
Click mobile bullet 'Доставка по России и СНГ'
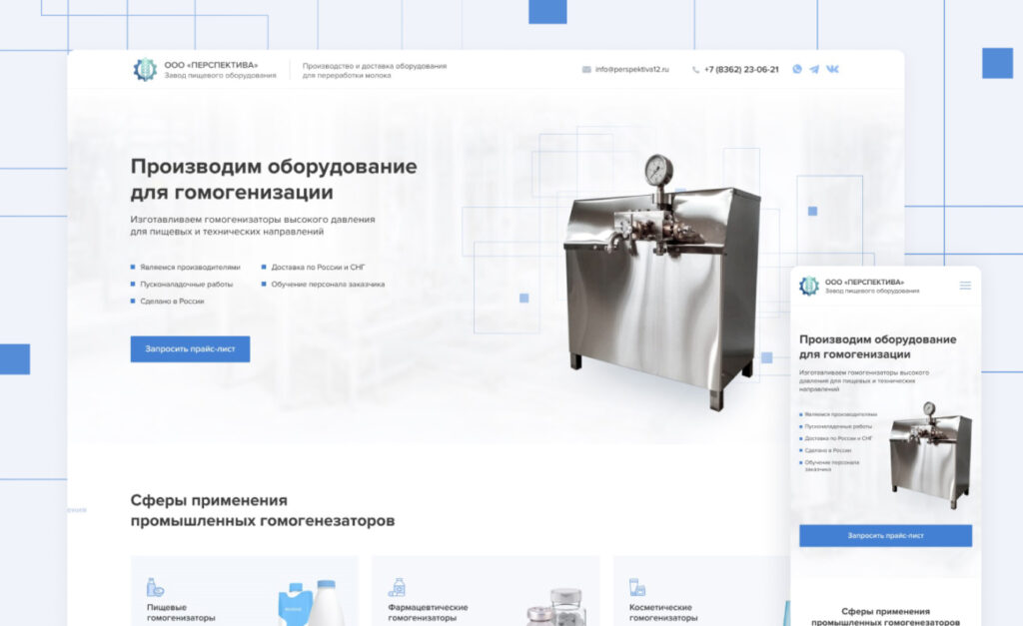[x=838, y=438]
